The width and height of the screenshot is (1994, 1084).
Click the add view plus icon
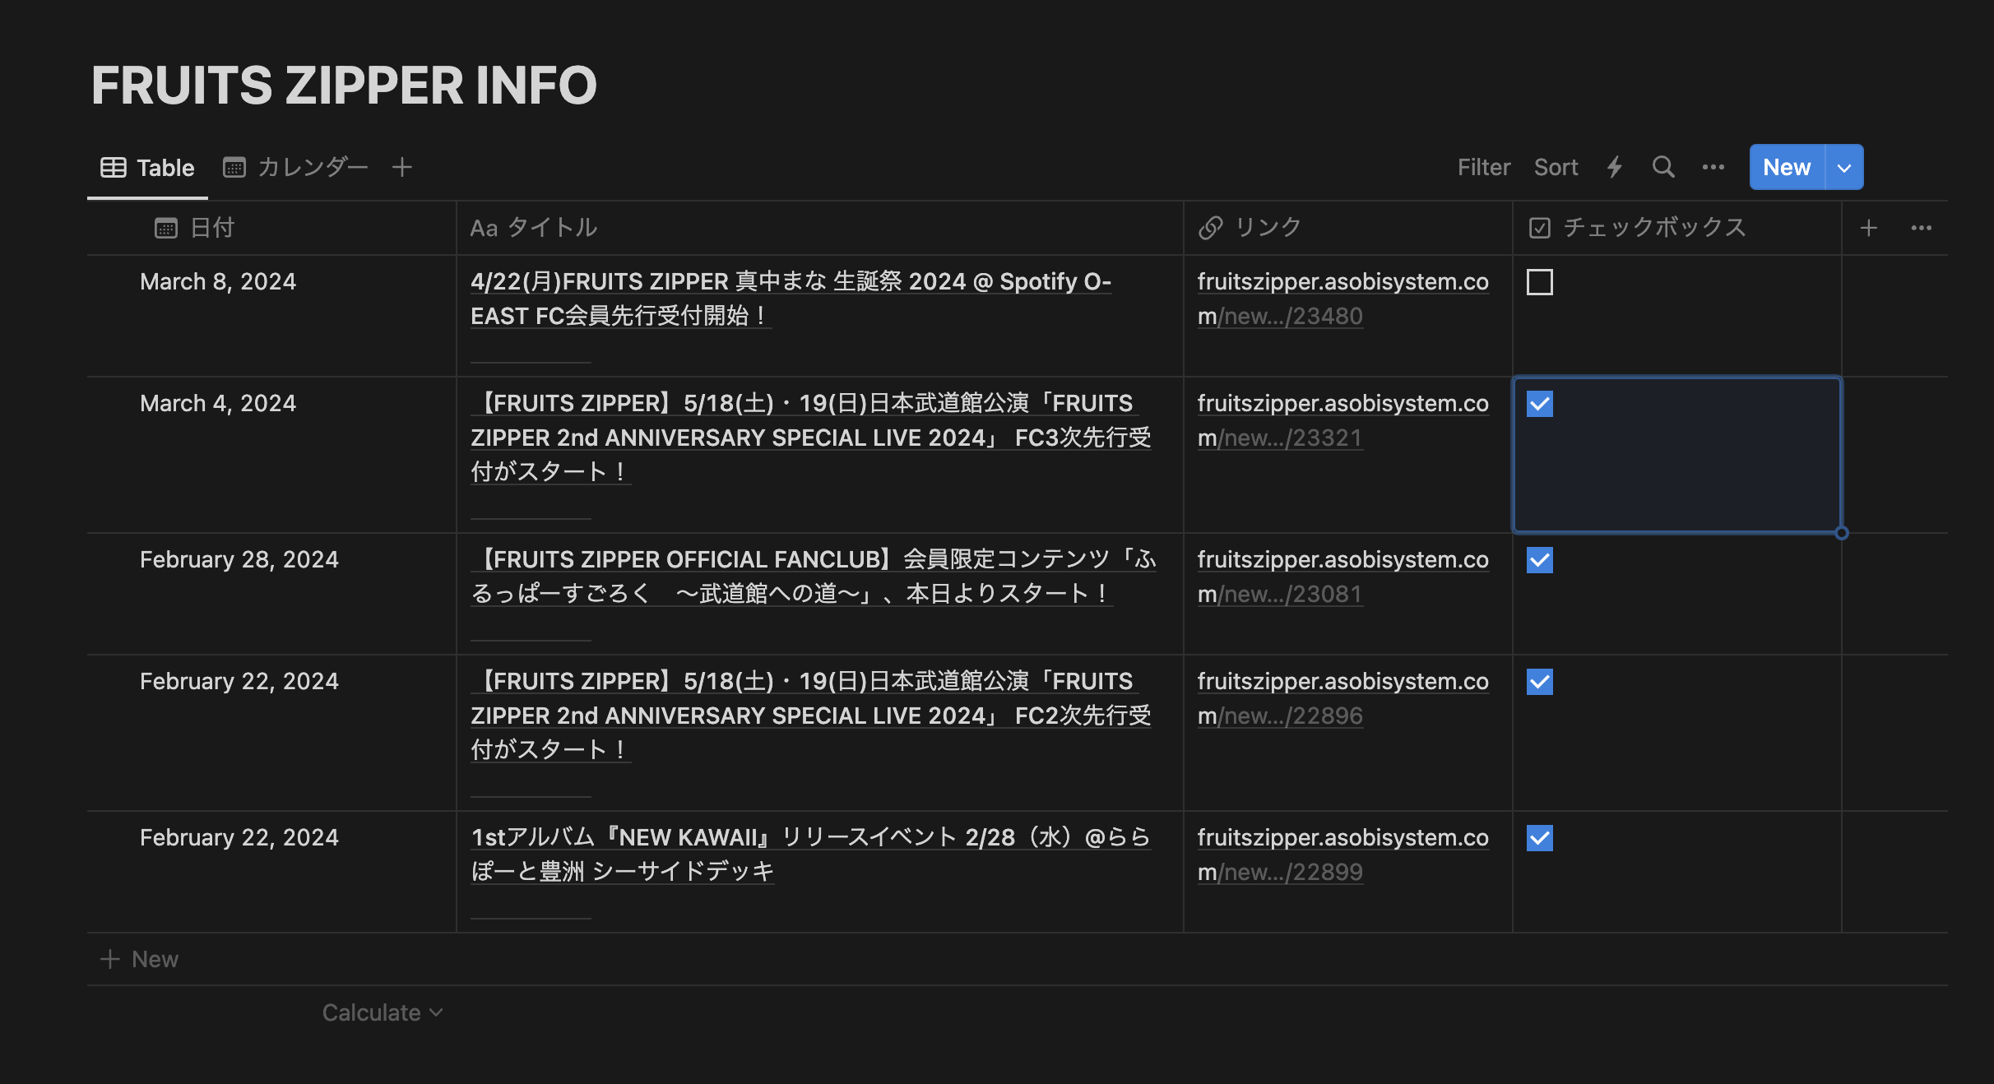(x=402, y=166)
